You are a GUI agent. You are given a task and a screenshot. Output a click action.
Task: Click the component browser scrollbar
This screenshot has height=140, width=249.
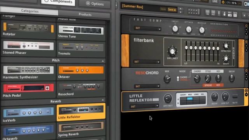pyautogui.click(x=108, y=63)
